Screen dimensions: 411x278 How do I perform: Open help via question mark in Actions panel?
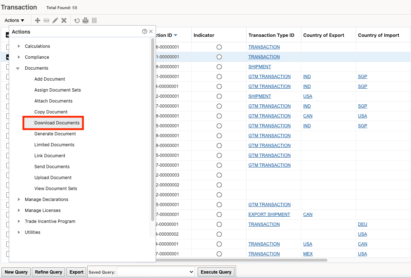[144, 31]
